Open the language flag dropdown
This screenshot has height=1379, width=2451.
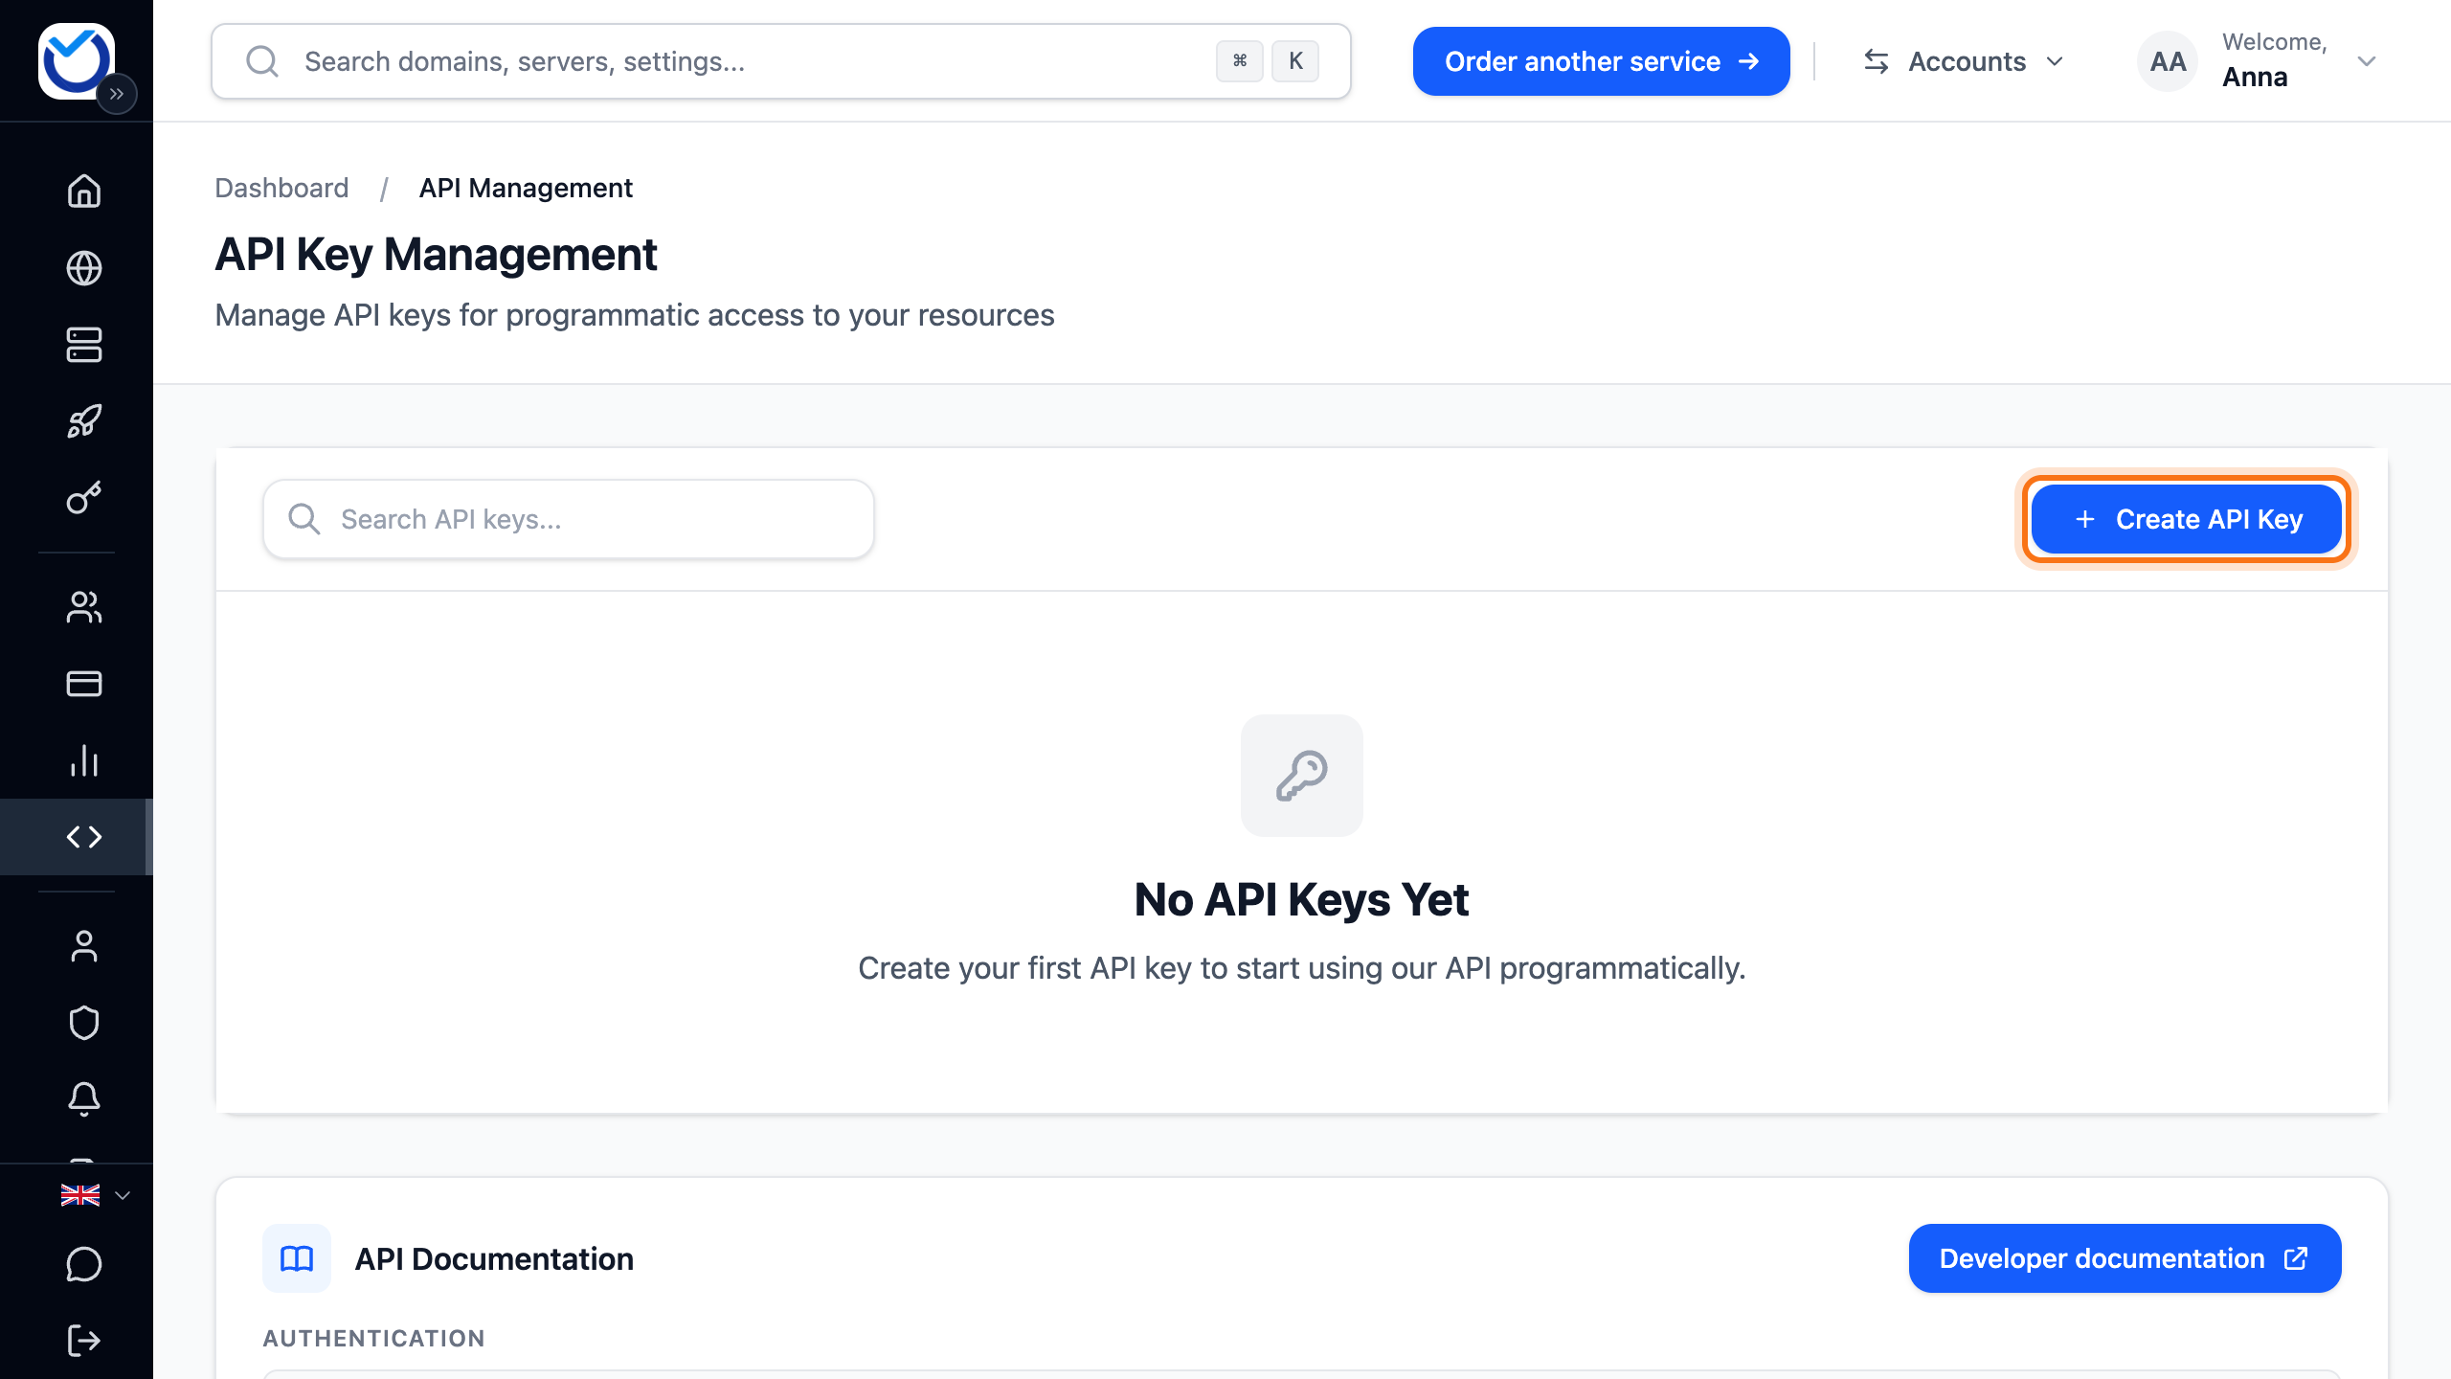95,1195
